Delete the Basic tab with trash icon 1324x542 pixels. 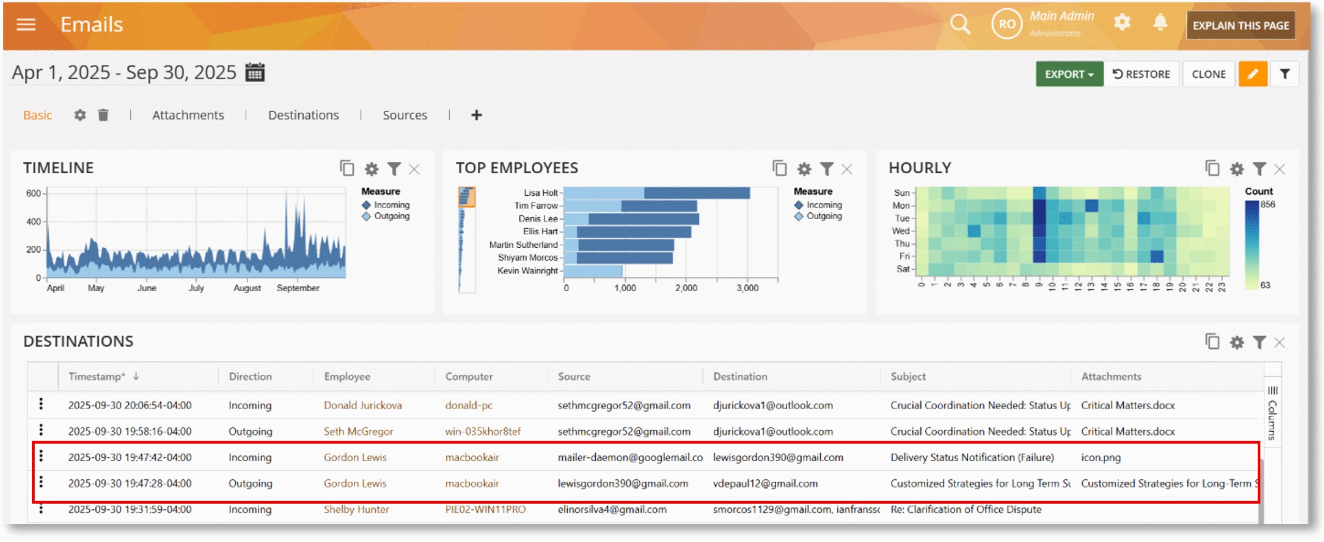click(x=103, y=115)
